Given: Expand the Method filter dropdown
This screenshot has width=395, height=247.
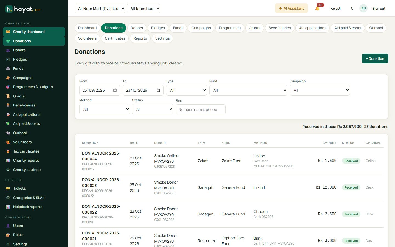Looking at the screenshot, I should pyautogui.click(x=105, y=109).
